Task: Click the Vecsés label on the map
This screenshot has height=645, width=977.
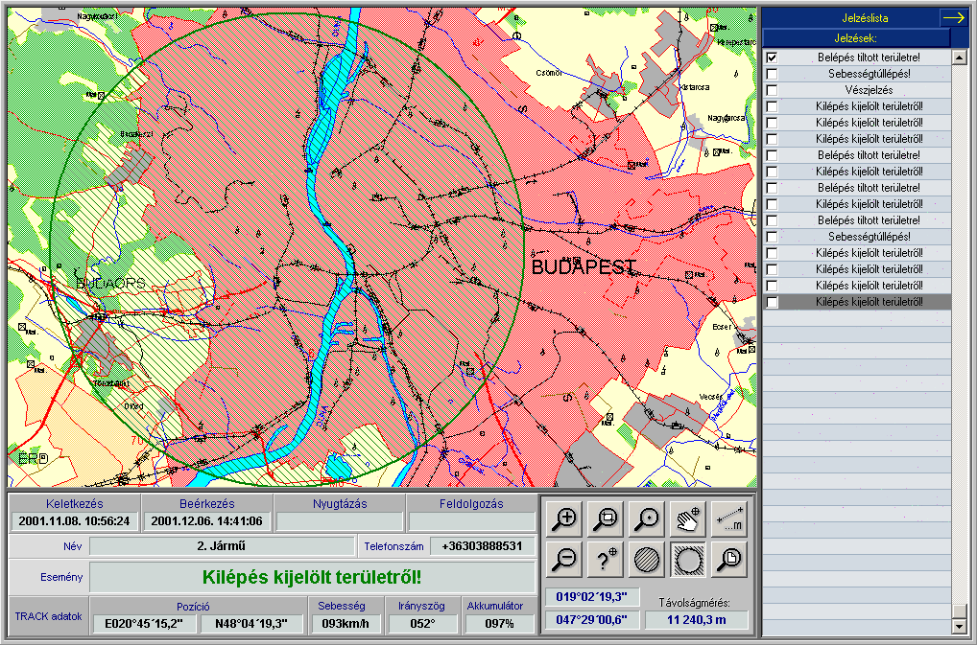Action: click(x=711, y=397)
